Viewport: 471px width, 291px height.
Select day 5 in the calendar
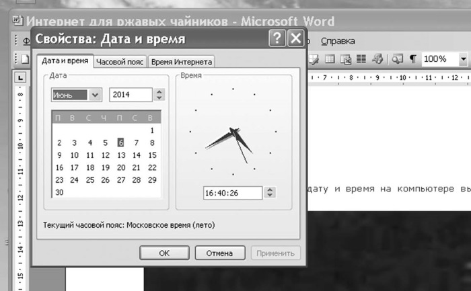tap(105, 142)
